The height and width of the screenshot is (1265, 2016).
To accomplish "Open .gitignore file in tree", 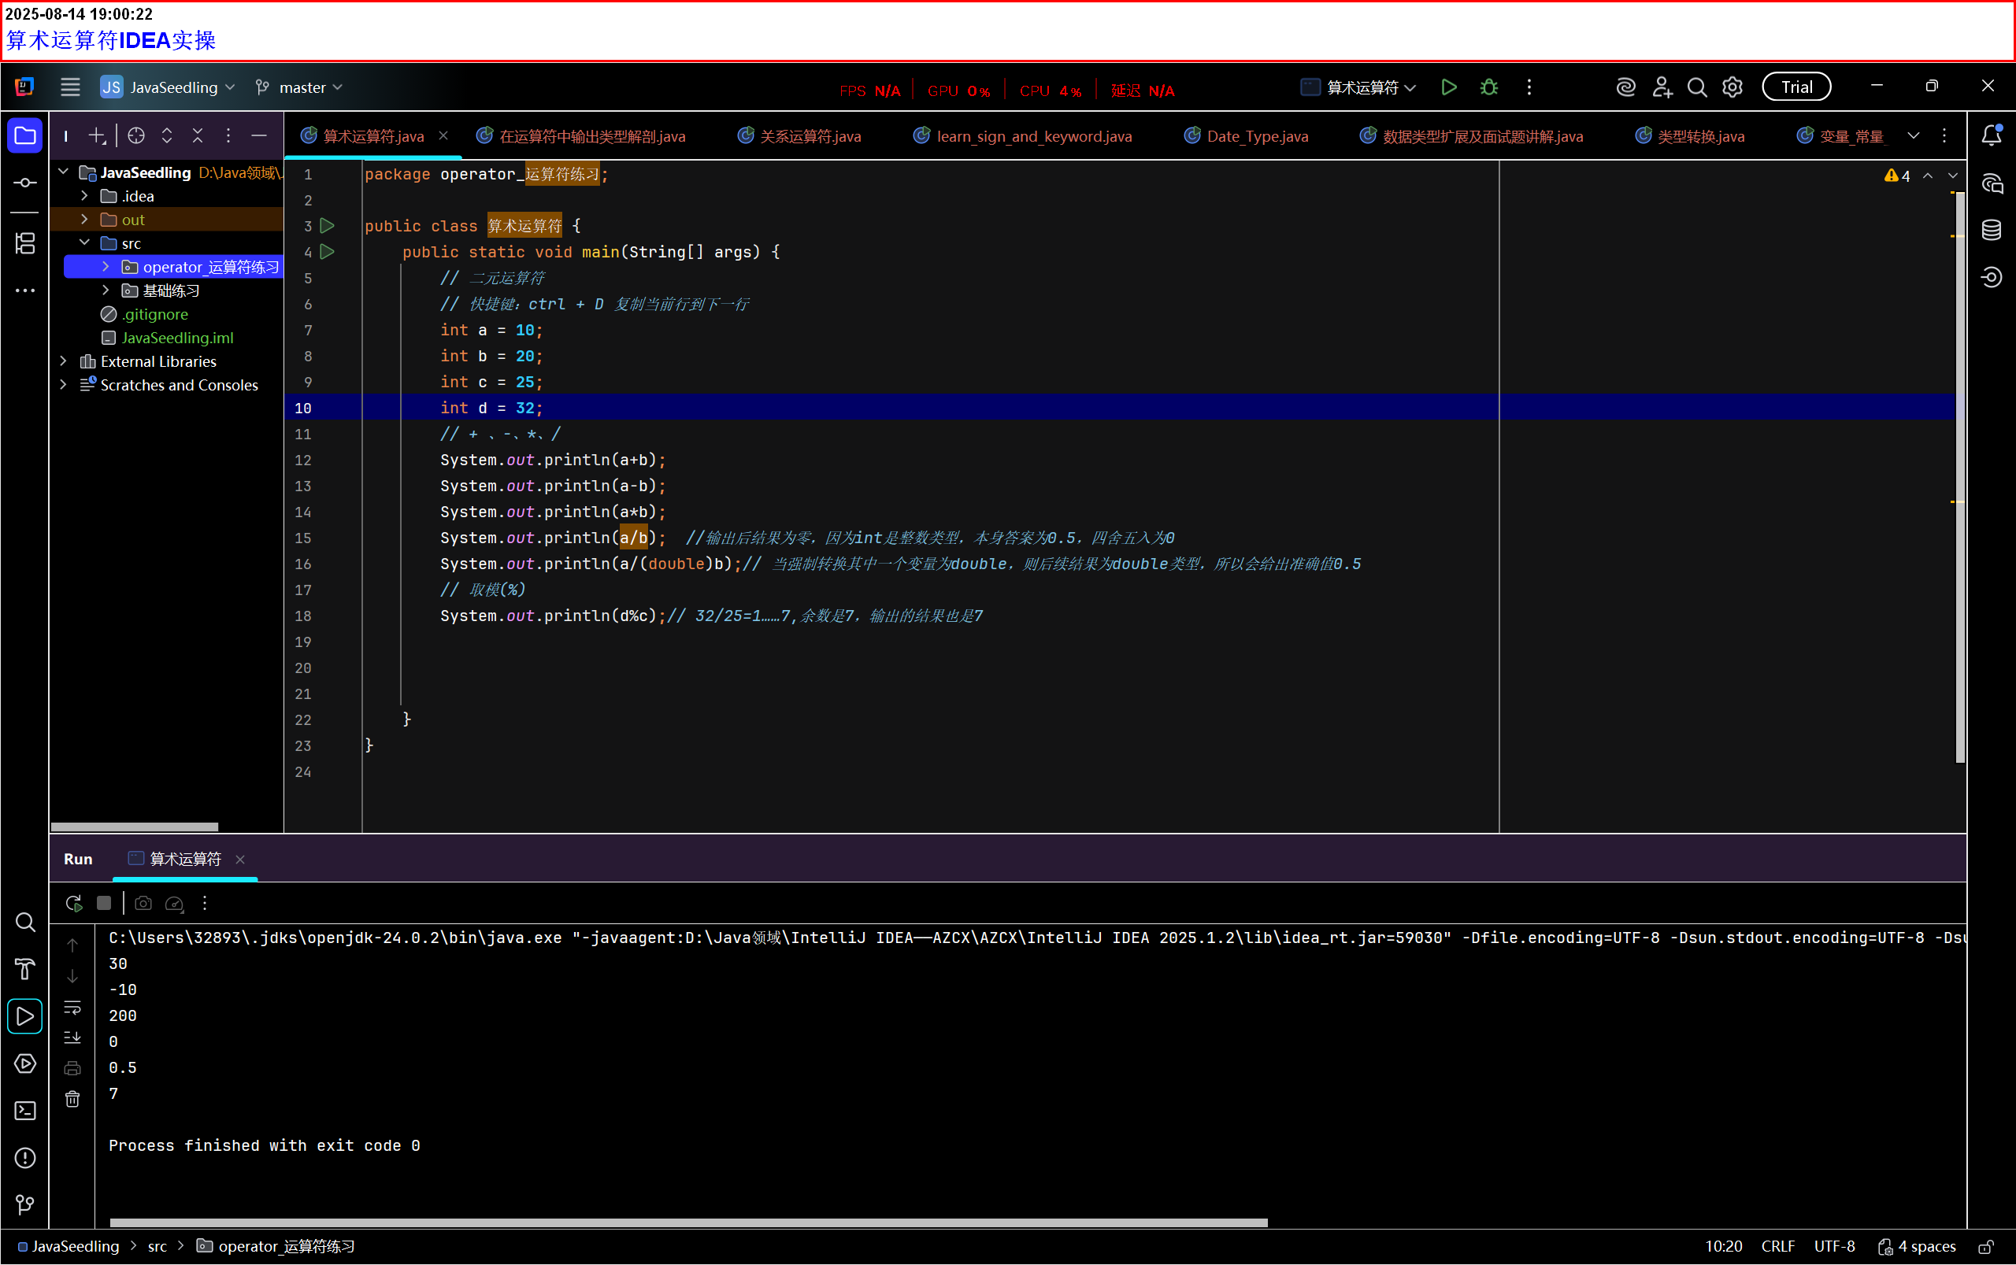I will click(155, 315).
